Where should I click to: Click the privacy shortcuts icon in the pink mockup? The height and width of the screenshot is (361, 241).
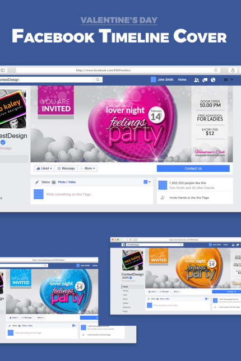(x=226, y=79)
